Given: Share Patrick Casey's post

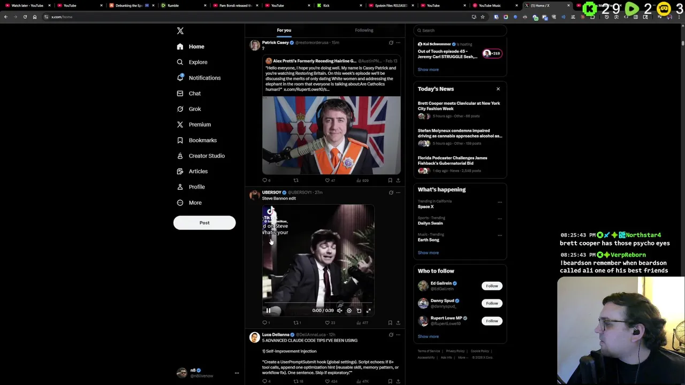Looking at the screenshot, I should [x=398, y=180].
